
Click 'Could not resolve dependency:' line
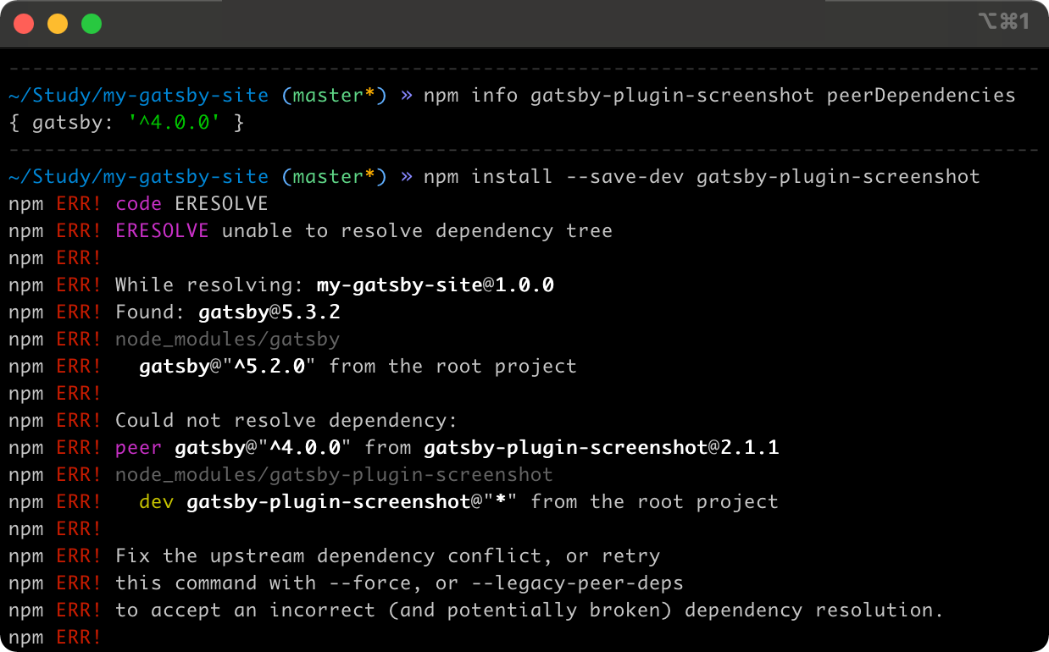coord(286,421)
